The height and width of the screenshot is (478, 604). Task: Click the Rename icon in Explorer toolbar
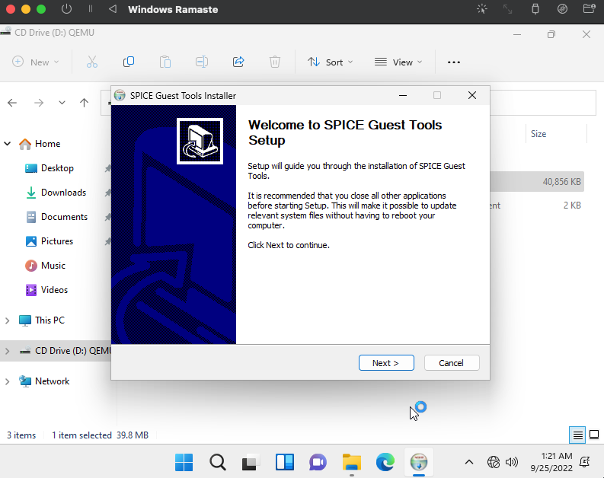pos(202,62)
